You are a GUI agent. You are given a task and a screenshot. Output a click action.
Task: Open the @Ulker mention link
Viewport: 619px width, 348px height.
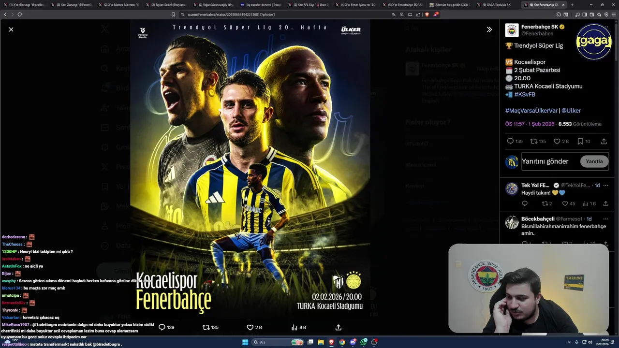[x=571, y=111]
